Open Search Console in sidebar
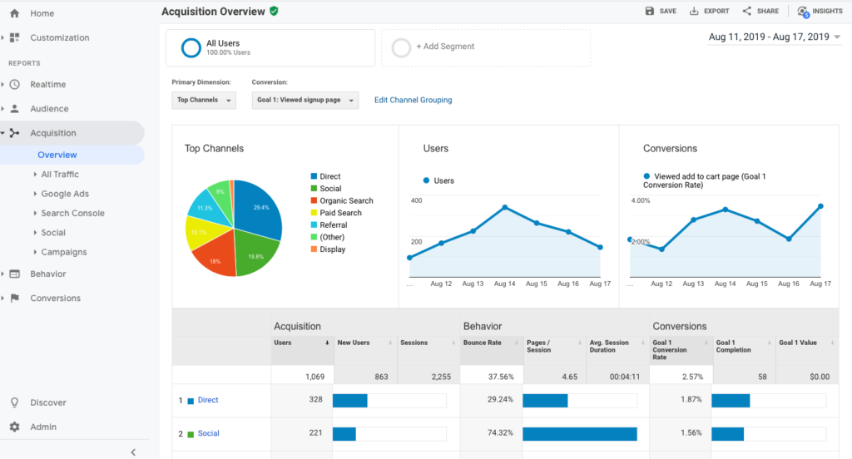852x459 pixels. [x=72, y=213]
